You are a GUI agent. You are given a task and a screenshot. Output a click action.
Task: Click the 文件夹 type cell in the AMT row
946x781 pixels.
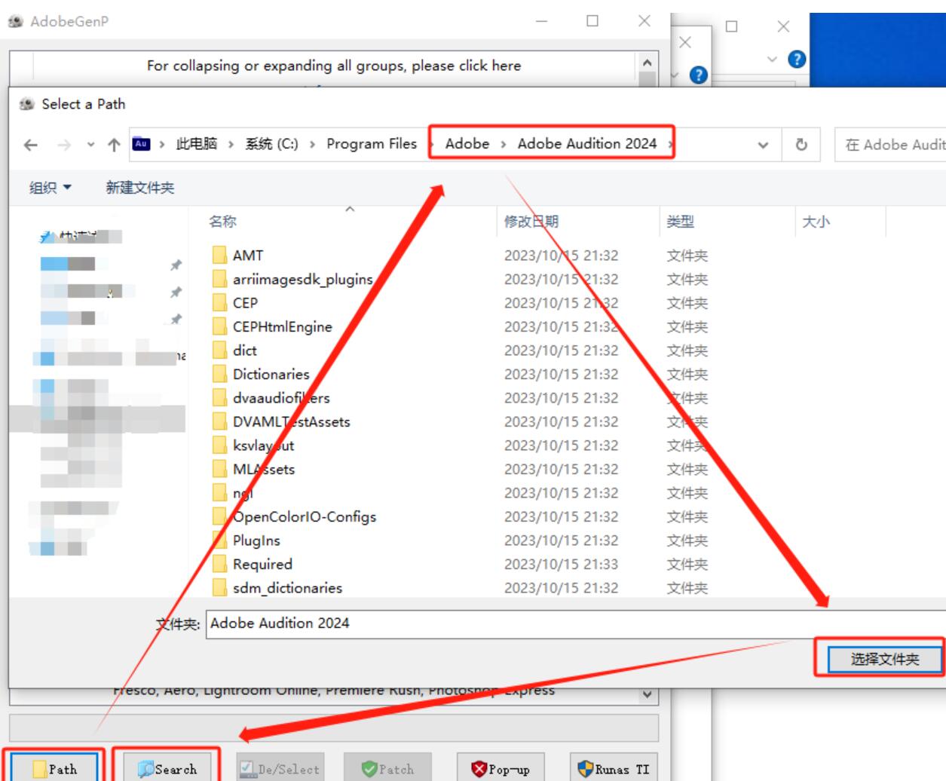click(x=687, y=256)
